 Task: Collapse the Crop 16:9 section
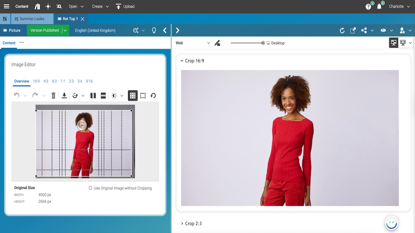pyautogui.click(x=182, y=61)
